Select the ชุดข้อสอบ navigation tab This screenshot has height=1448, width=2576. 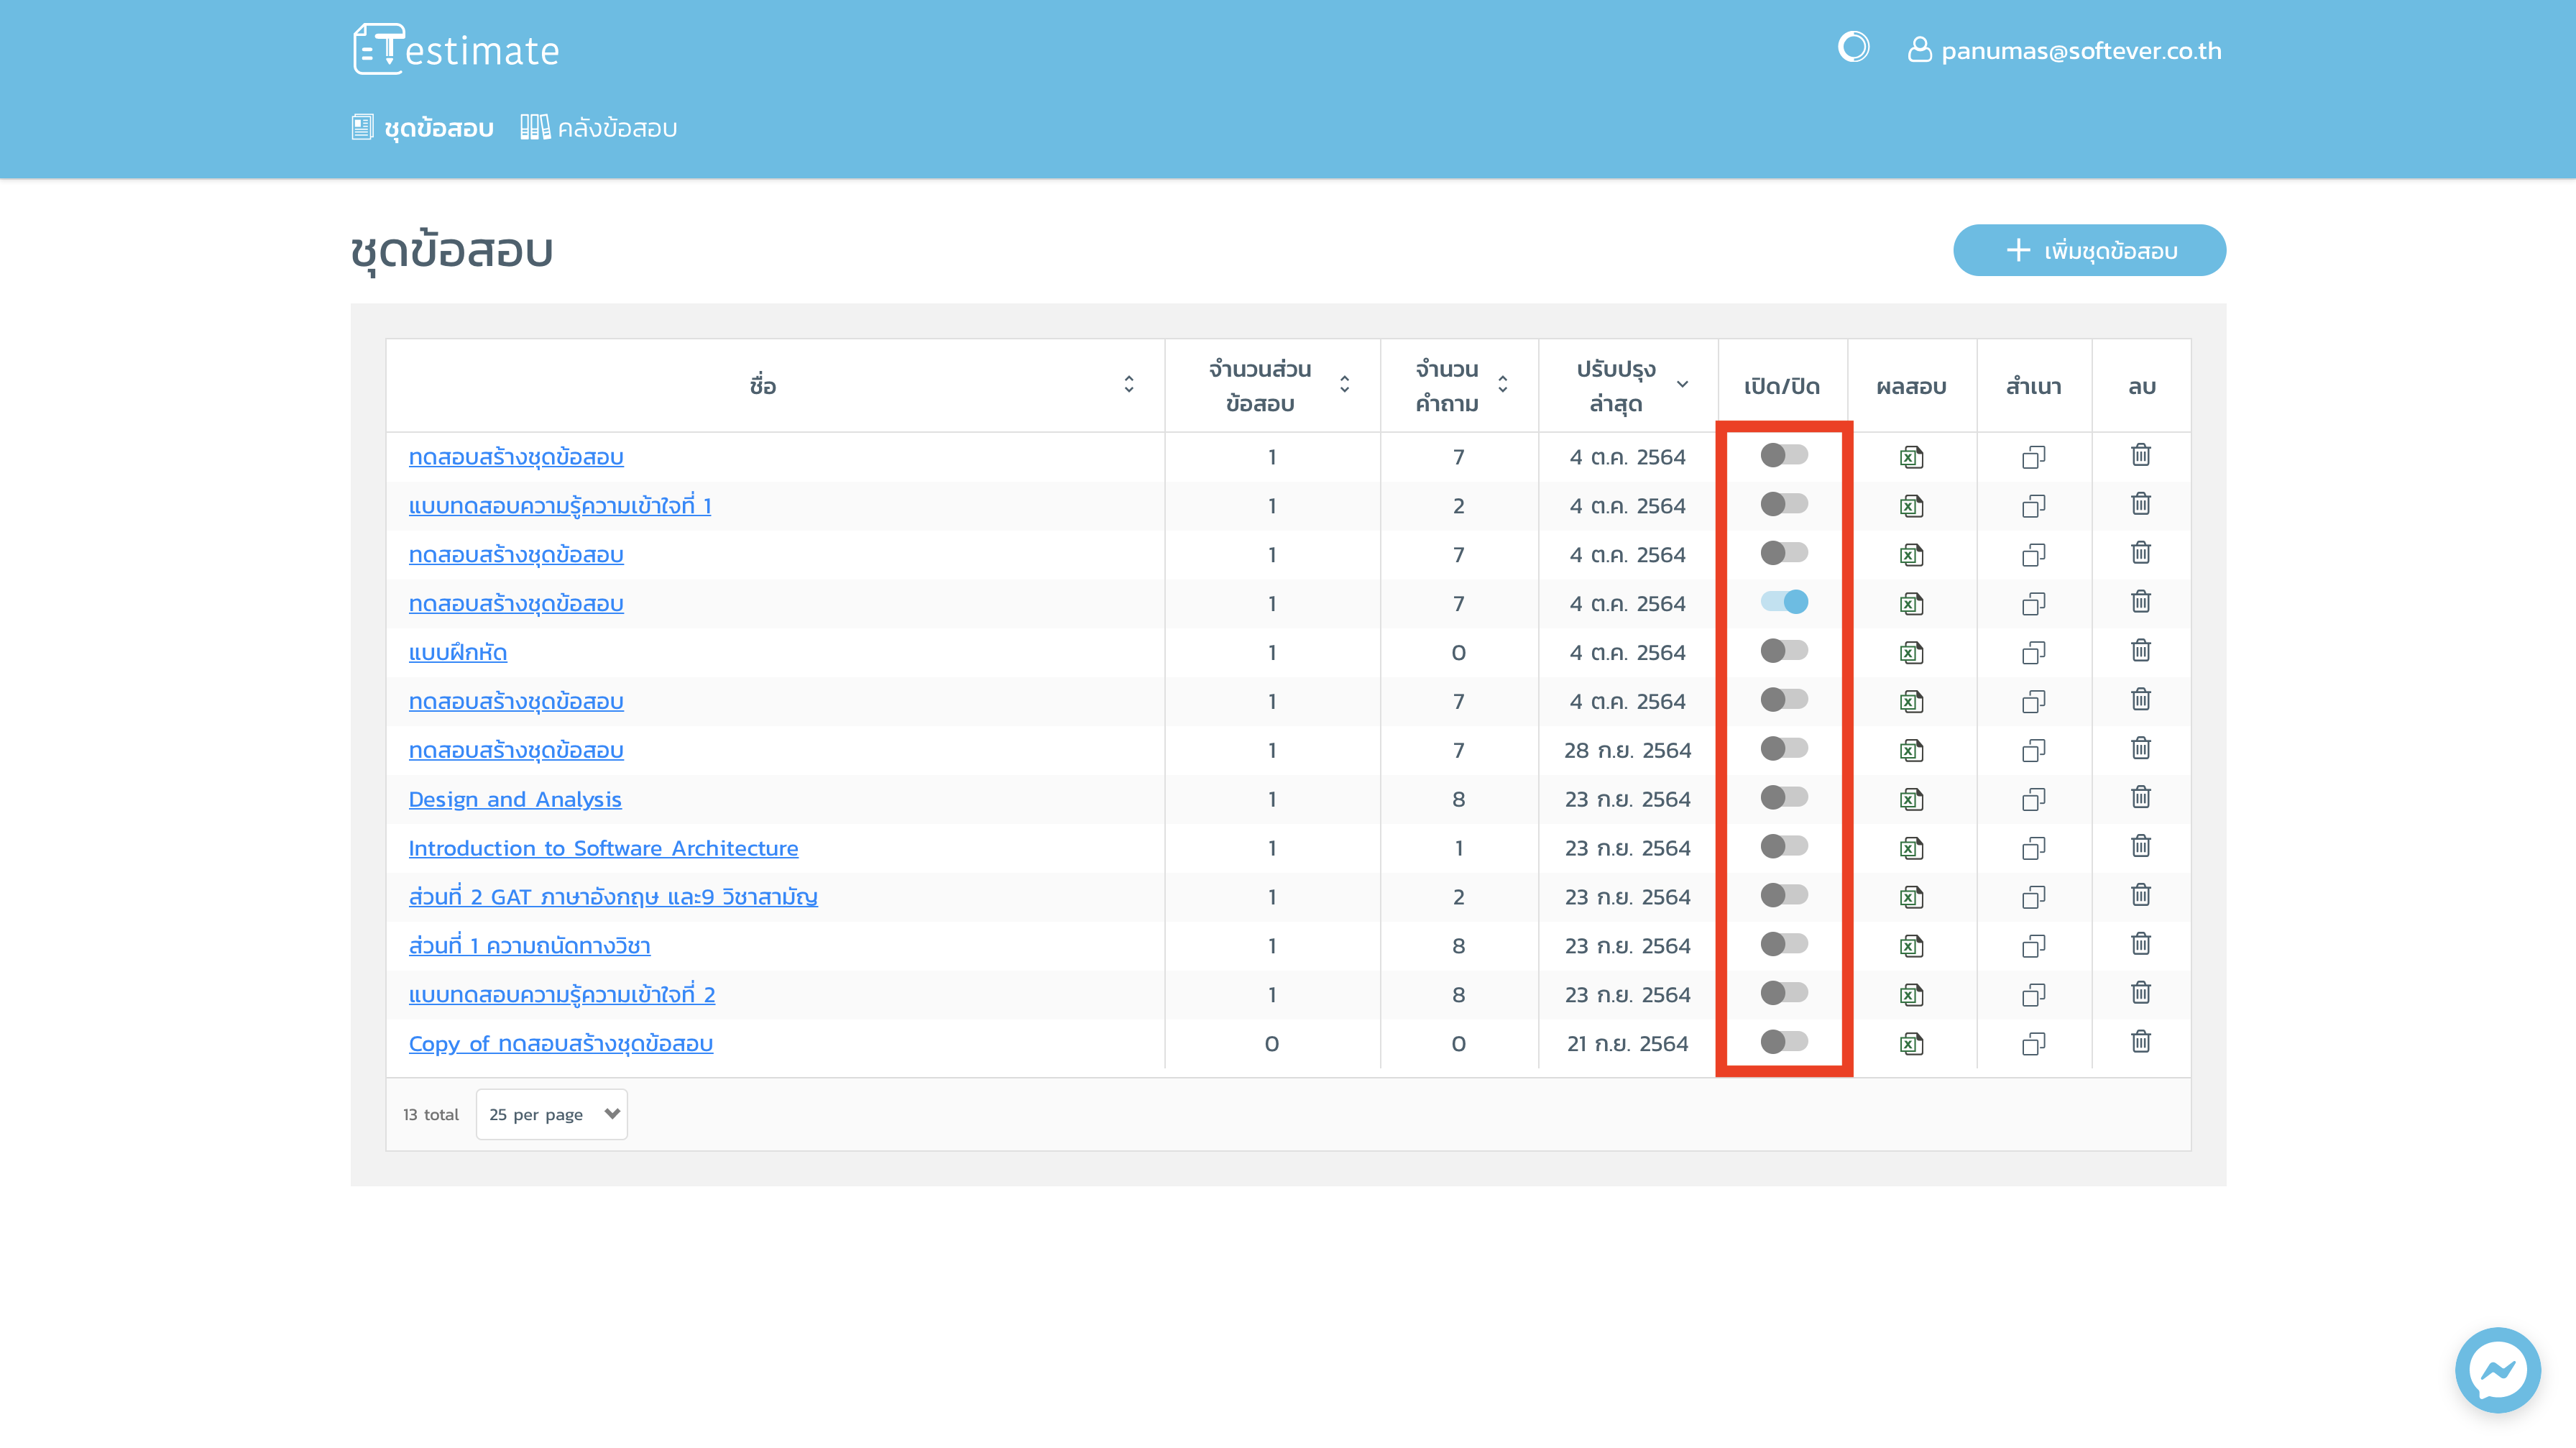click(x=423, y=128)
